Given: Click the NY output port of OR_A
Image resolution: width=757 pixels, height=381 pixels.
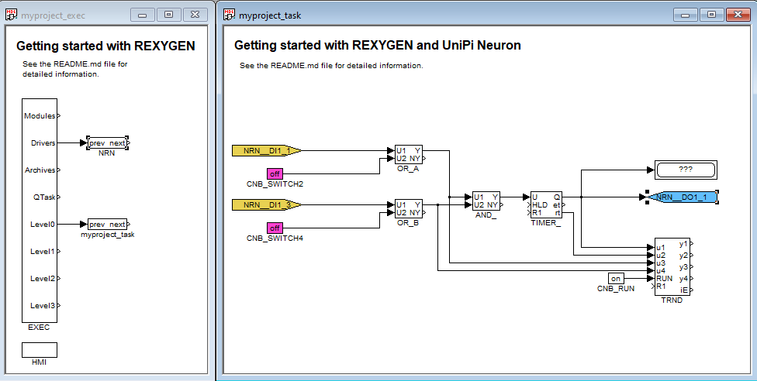Looking at the screenshot, I should [424, 158].
